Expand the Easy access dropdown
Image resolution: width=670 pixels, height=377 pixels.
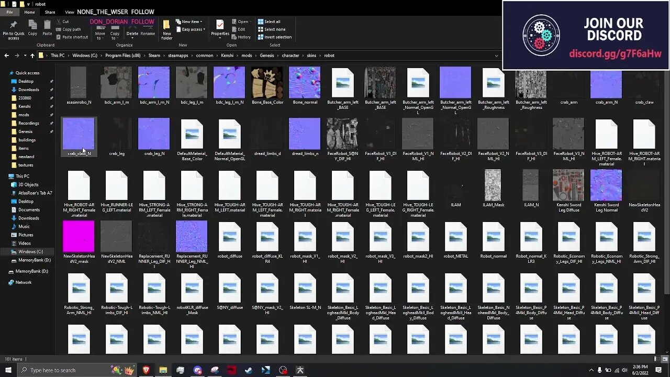191,29
